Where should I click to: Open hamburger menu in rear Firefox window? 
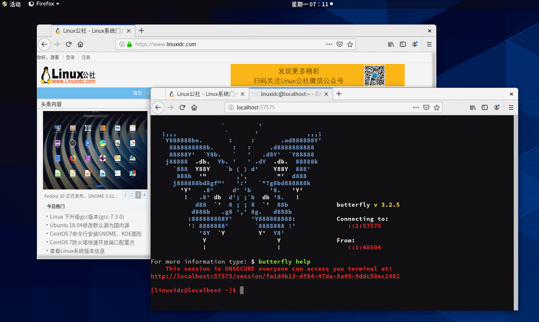429,44
